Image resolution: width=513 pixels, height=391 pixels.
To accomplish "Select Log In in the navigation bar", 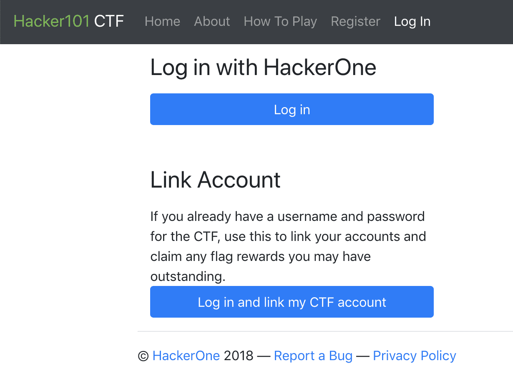I will point(412,21).
